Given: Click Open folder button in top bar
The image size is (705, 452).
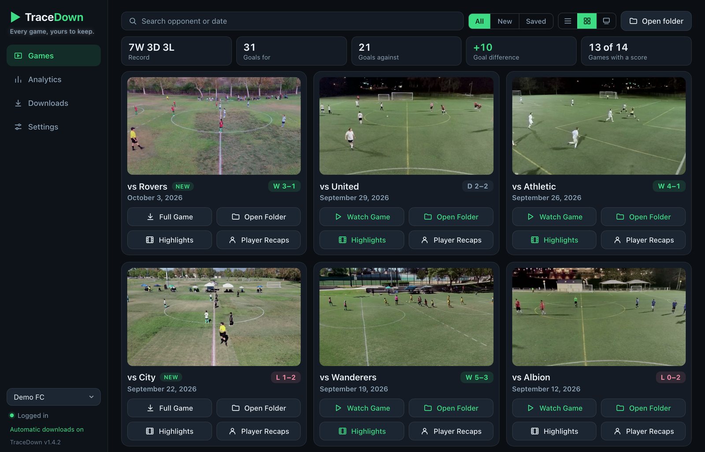Looking at the screenshot, I should point(656,21).
